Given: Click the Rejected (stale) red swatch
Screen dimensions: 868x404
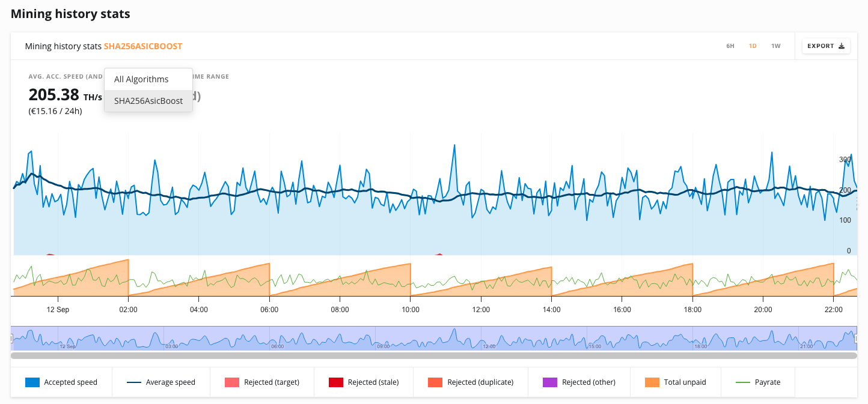Looking at the screenshot, I should [337, 382].
